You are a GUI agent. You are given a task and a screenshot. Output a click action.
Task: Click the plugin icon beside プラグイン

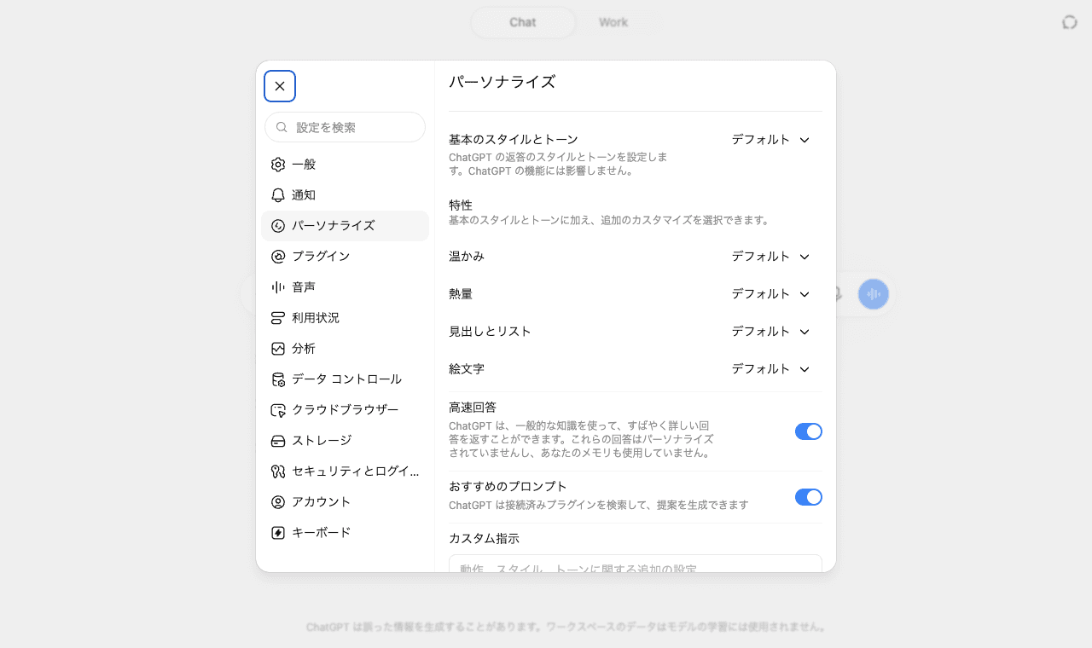pyautogui.click(x=278, y=257)
